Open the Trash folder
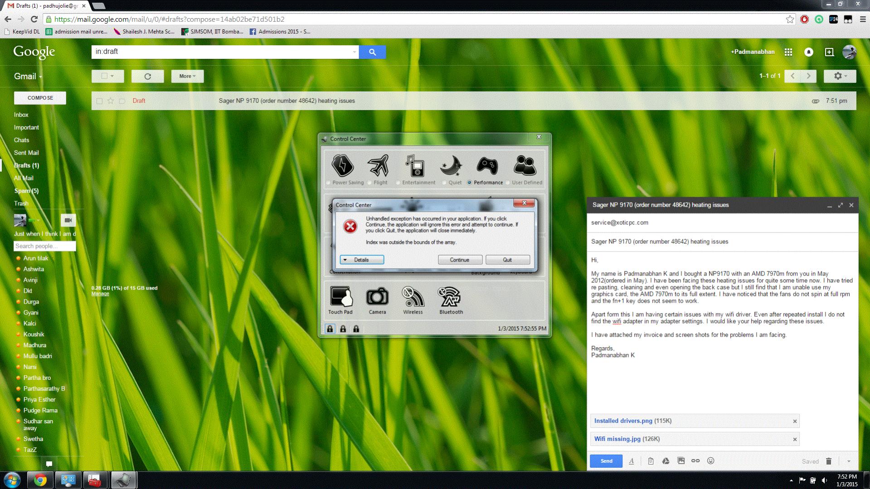Screen dimensions: 870x489 click(21, 203)
